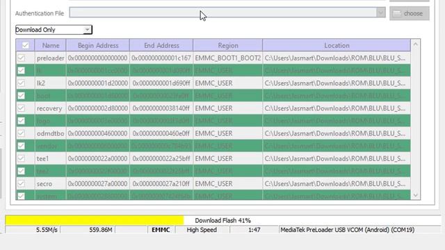Toggle the boot partition checkbox

coord(22,96)
